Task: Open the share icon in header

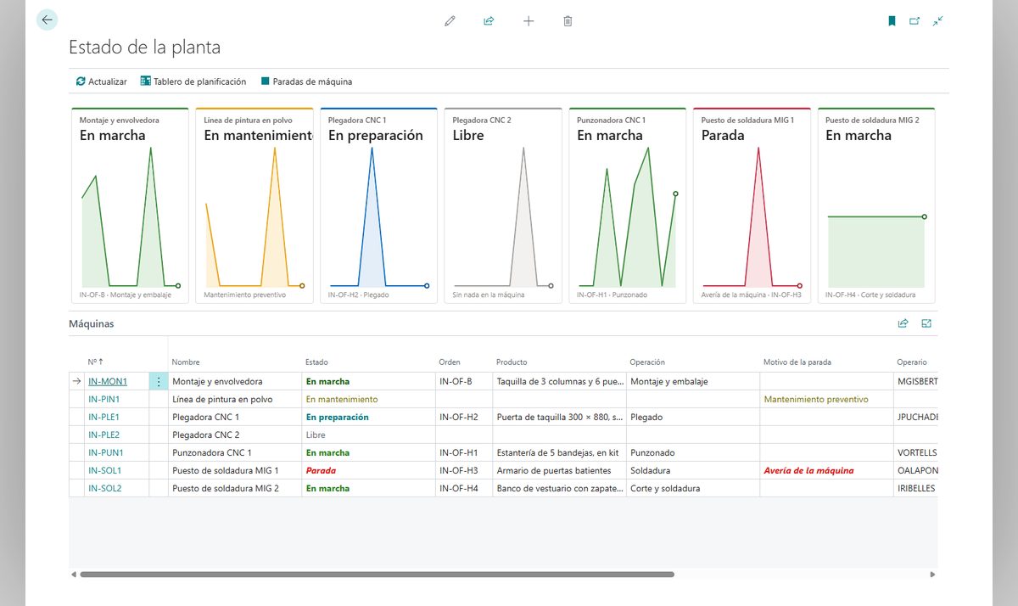Action: 489,21
